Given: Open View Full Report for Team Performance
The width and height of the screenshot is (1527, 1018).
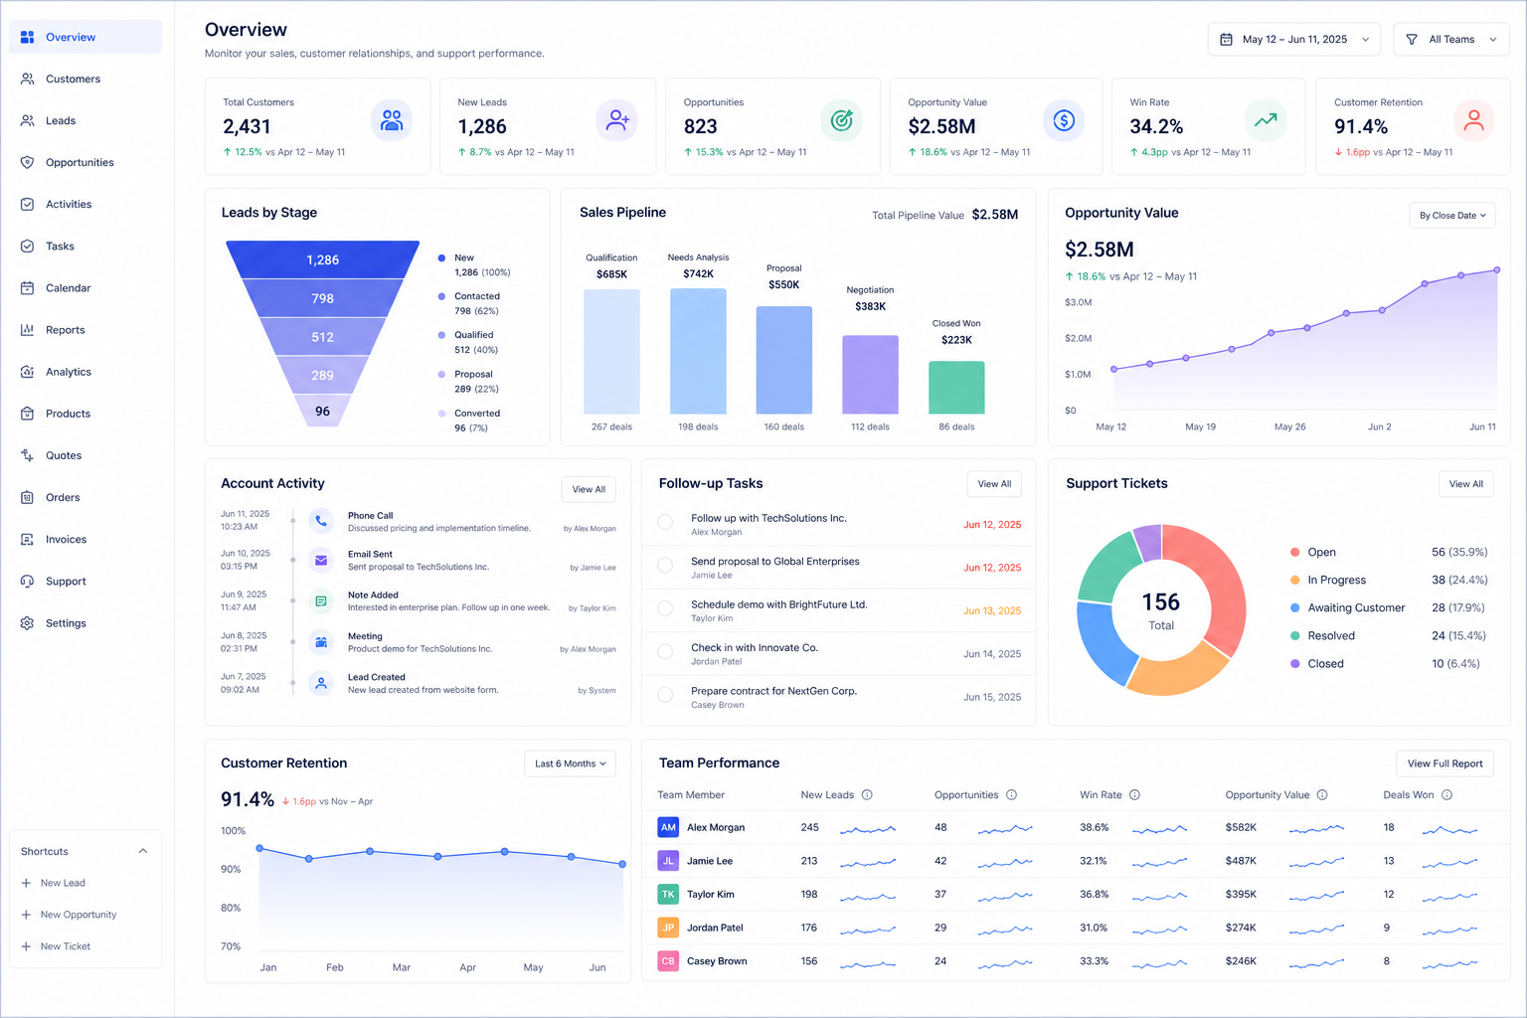Looking at the screenshot, I should pos(1444,763).
